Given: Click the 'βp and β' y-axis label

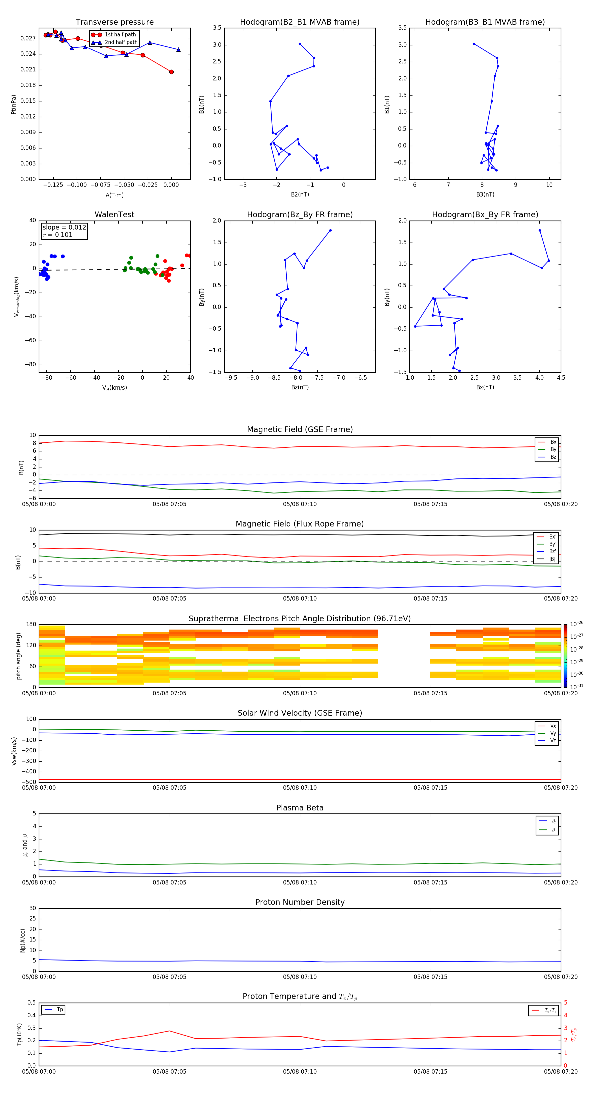Looking at the screenshot, I should [25, 845].
